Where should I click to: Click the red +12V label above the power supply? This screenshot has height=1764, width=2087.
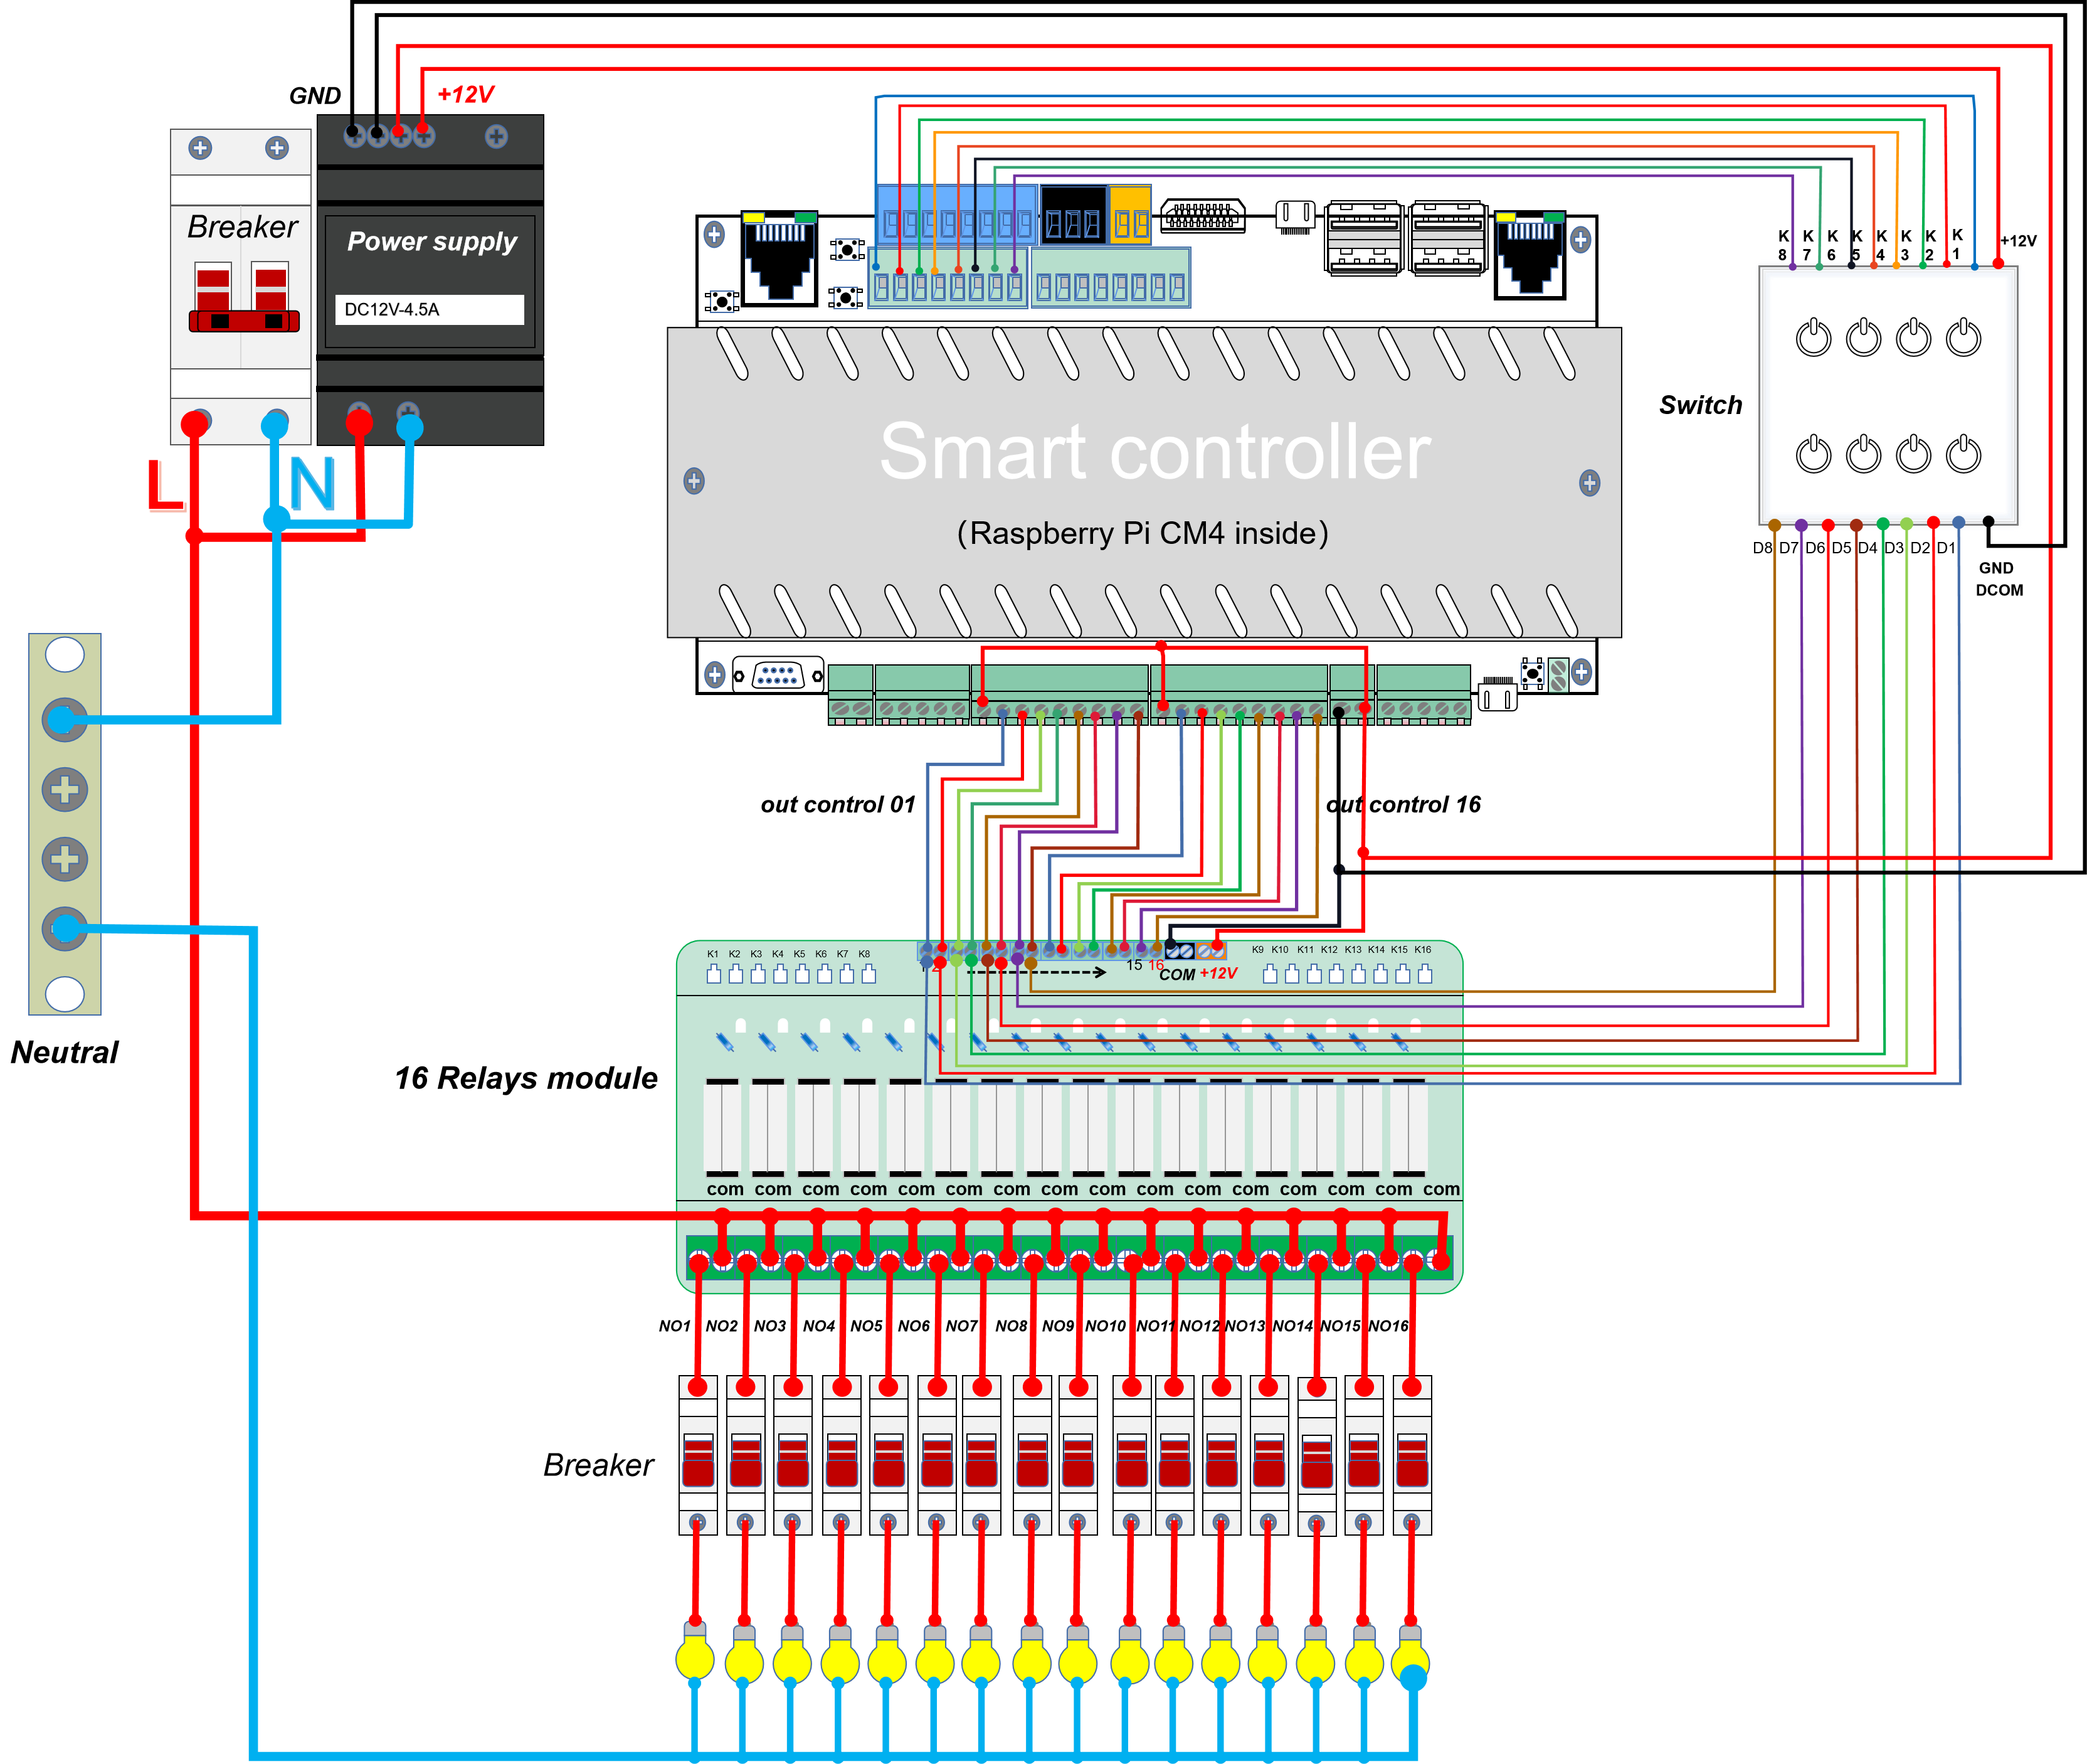coord(466,95)
